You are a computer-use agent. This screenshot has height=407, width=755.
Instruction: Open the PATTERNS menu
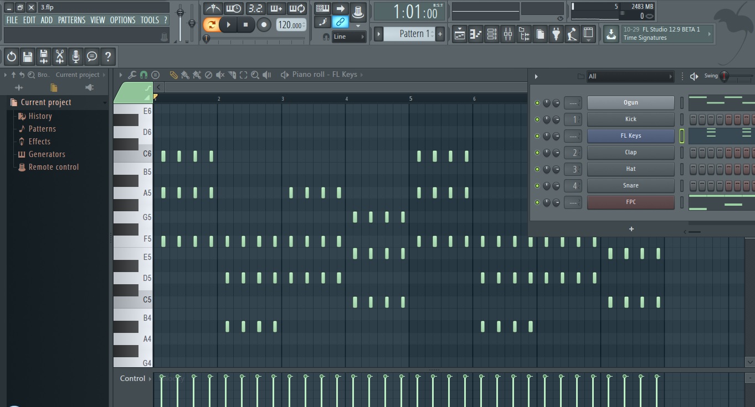pyautogui.click(x=71, y=20)
